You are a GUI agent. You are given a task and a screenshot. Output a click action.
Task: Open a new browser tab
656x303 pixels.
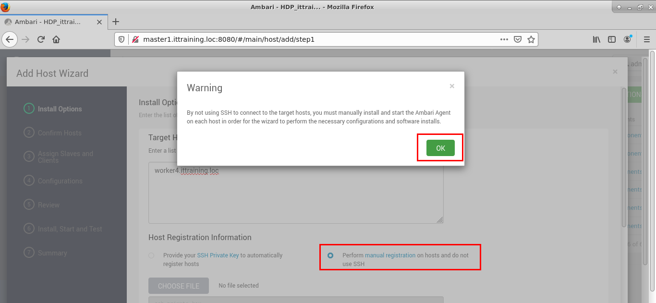tap(116, 22)
